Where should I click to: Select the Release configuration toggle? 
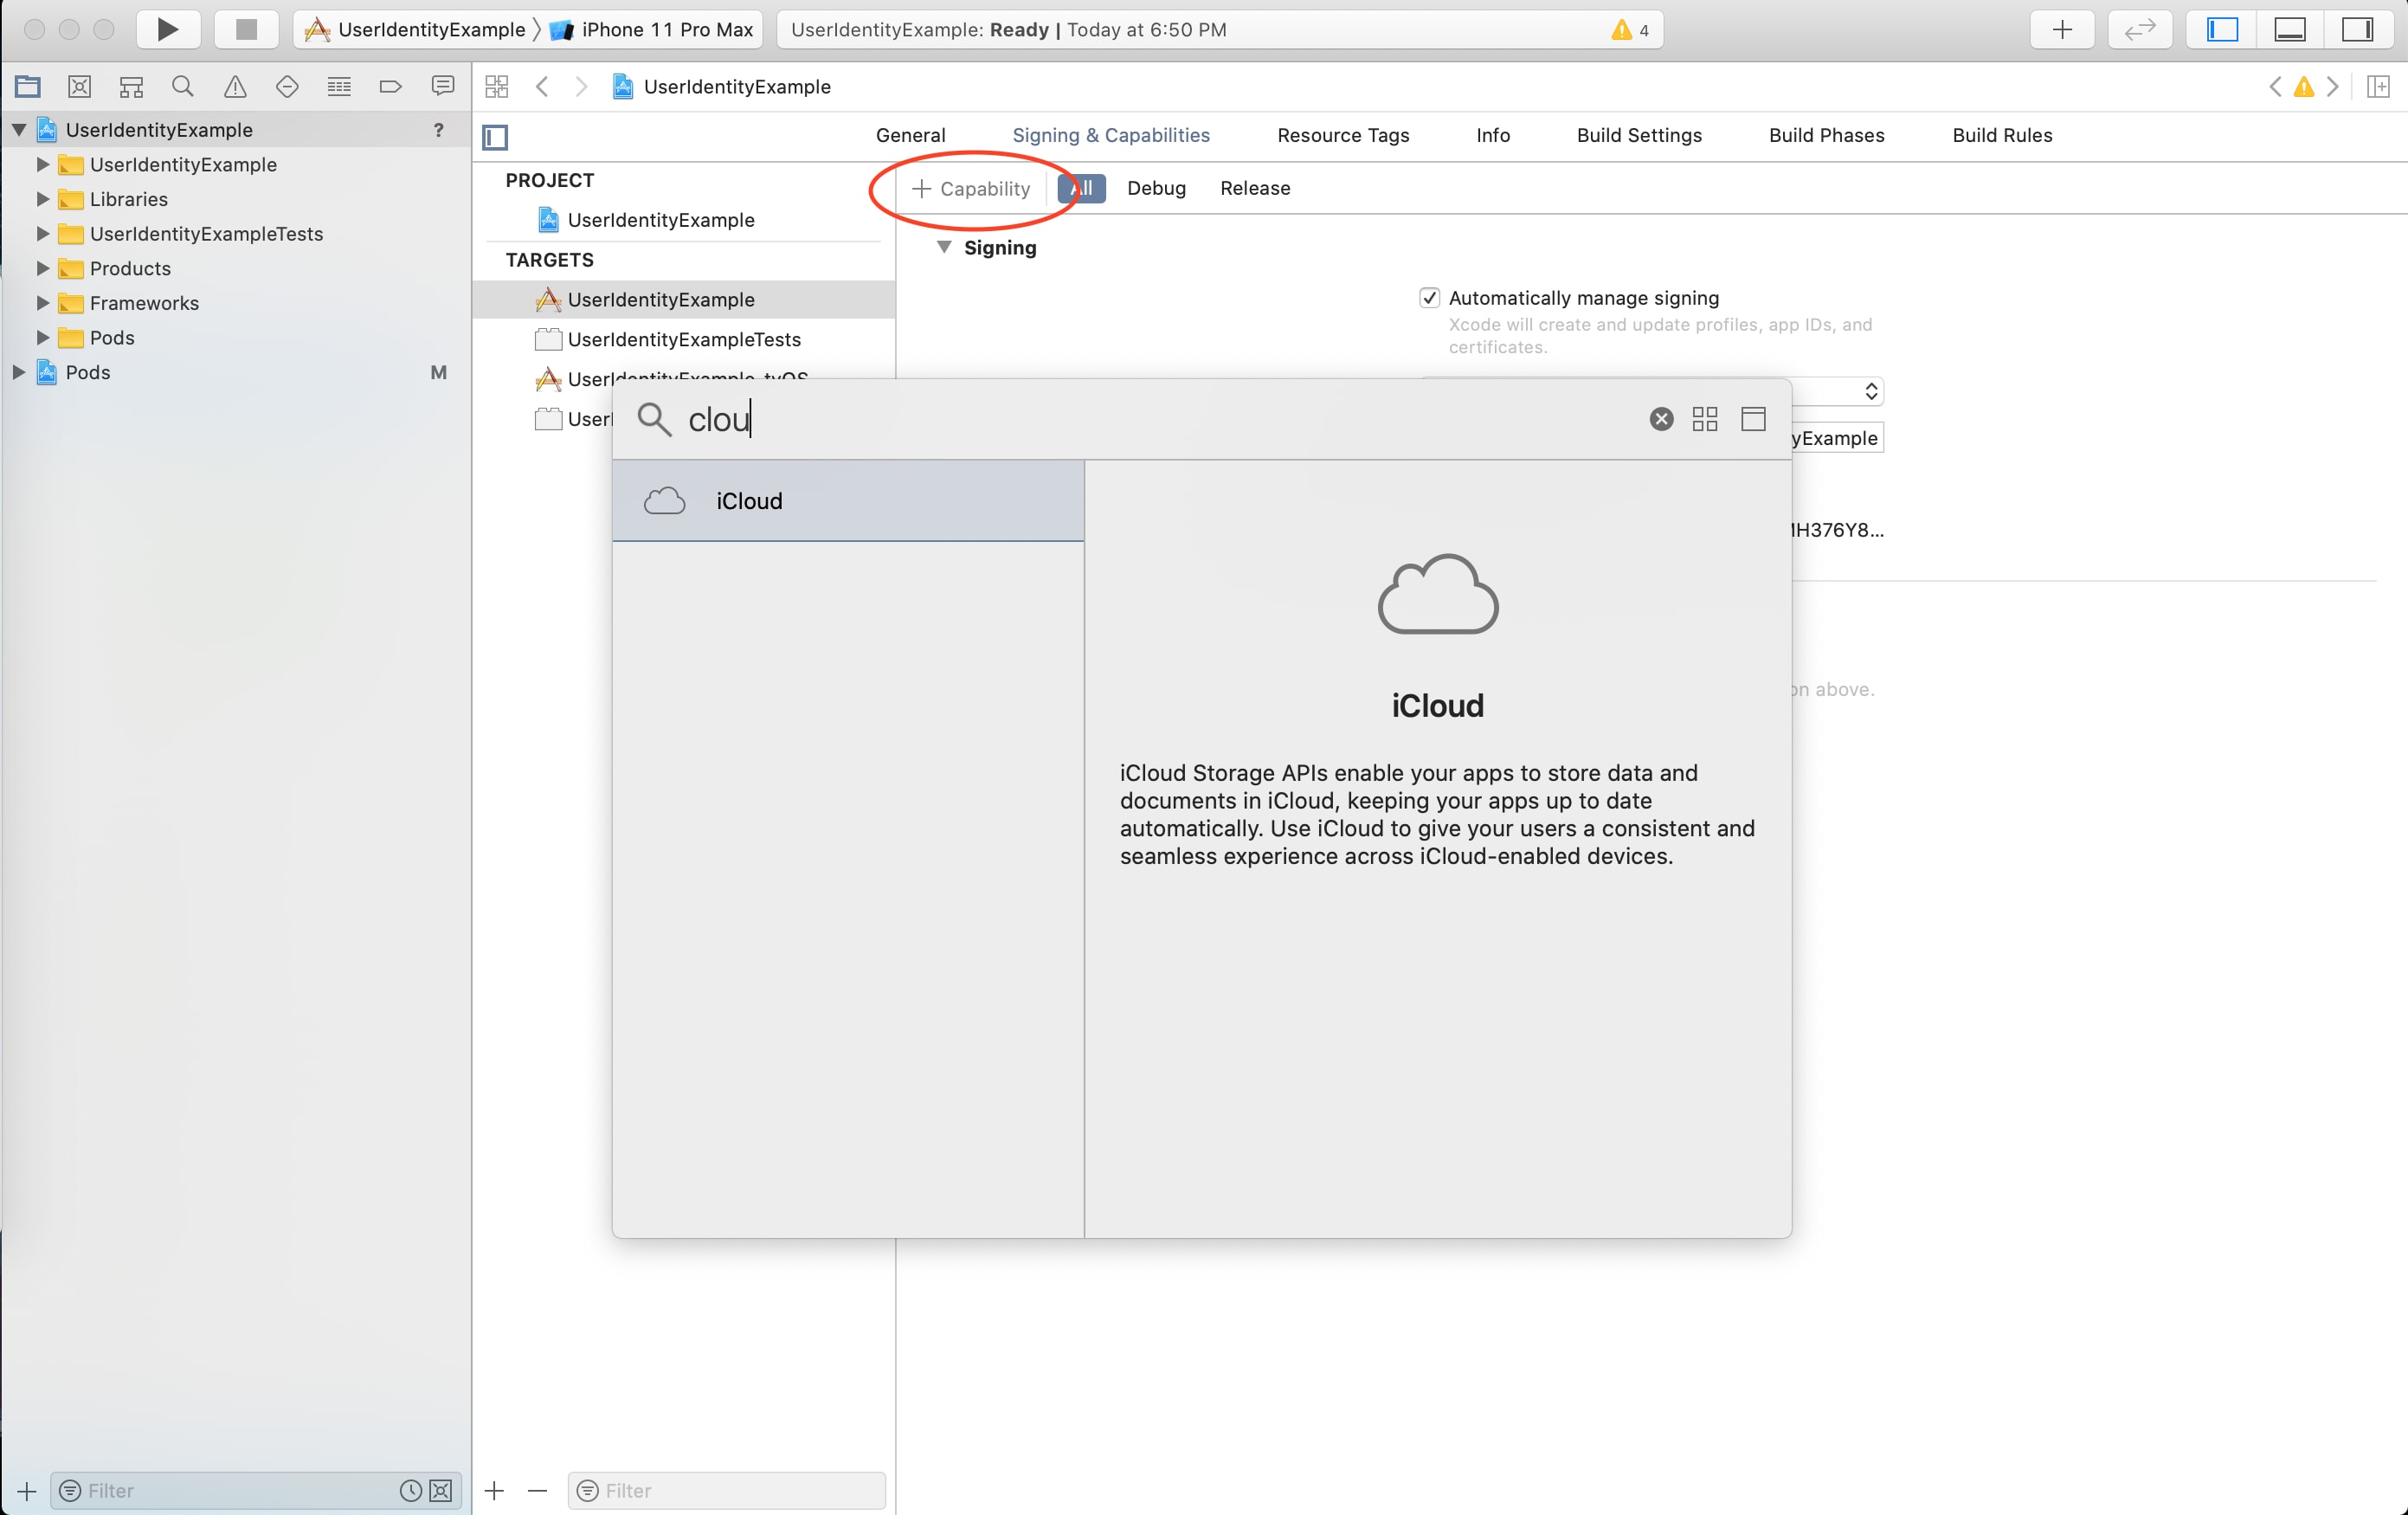[x=1252, y=187]
